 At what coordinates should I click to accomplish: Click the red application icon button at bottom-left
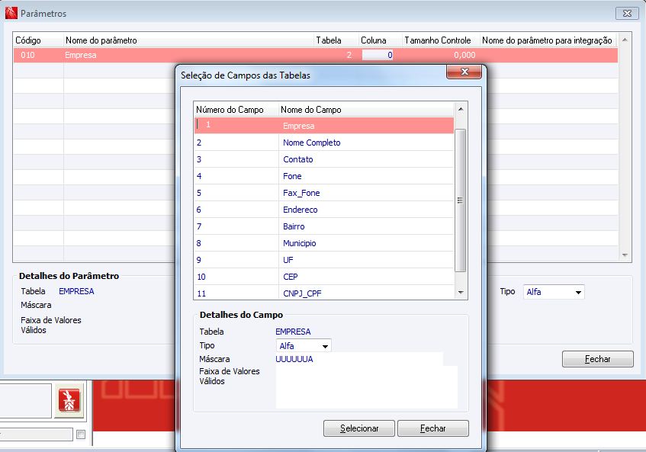[x=69, y=400]
